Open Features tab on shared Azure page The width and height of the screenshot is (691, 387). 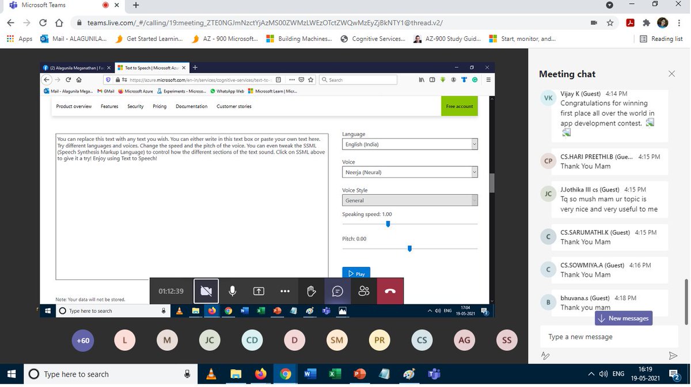[x=109, y=106]
